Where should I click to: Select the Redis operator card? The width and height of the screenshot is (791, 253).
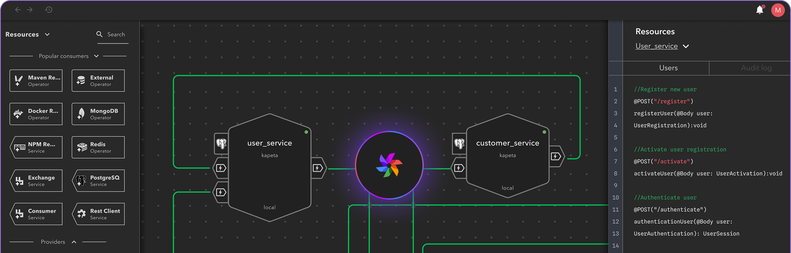click(98, 147)
